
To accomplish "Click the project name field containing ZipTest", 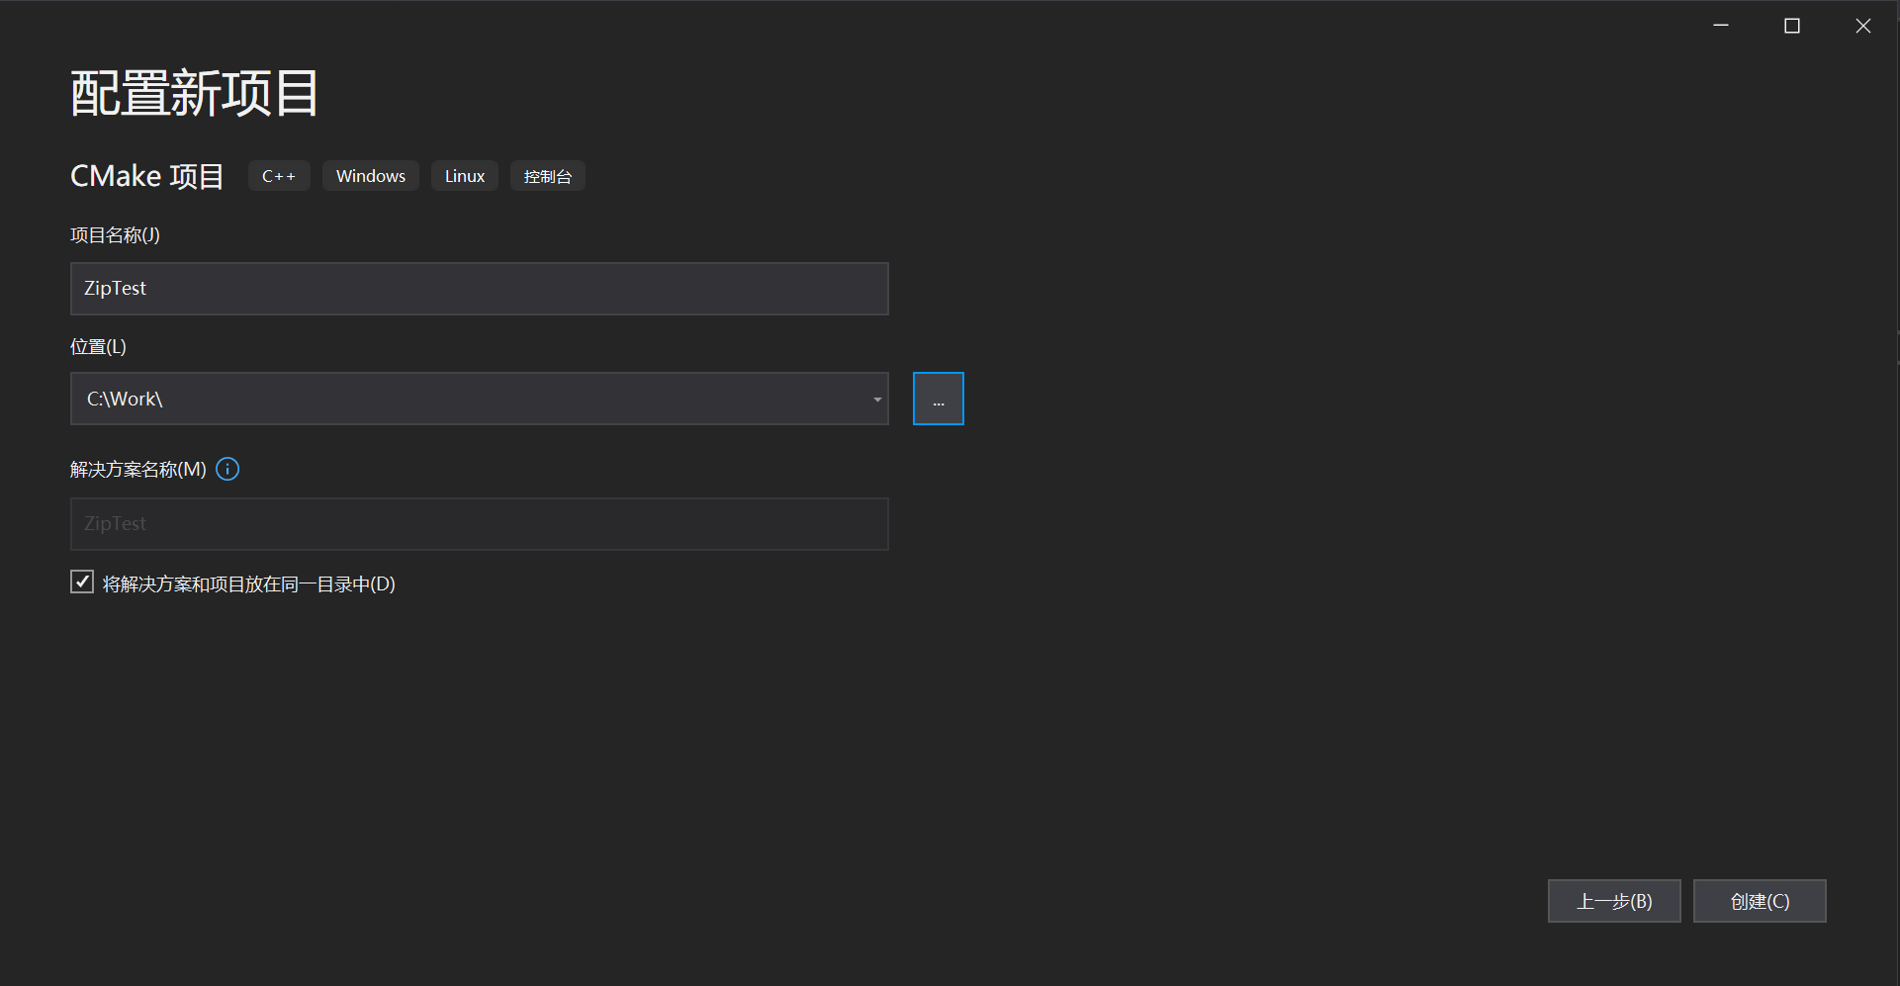I will pos(479,289).
